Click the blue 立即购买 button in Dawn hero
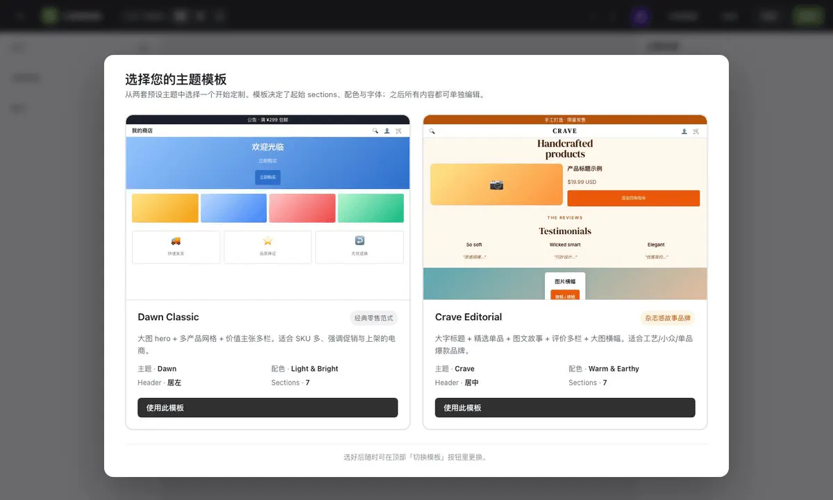 coord(268,177)
